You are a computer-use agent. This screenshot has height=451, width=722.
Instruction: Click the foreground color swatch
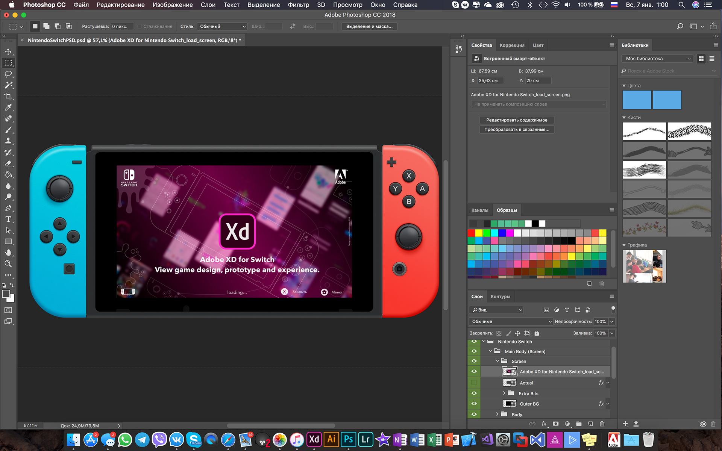pyautogui.click(x=6, y=294)
